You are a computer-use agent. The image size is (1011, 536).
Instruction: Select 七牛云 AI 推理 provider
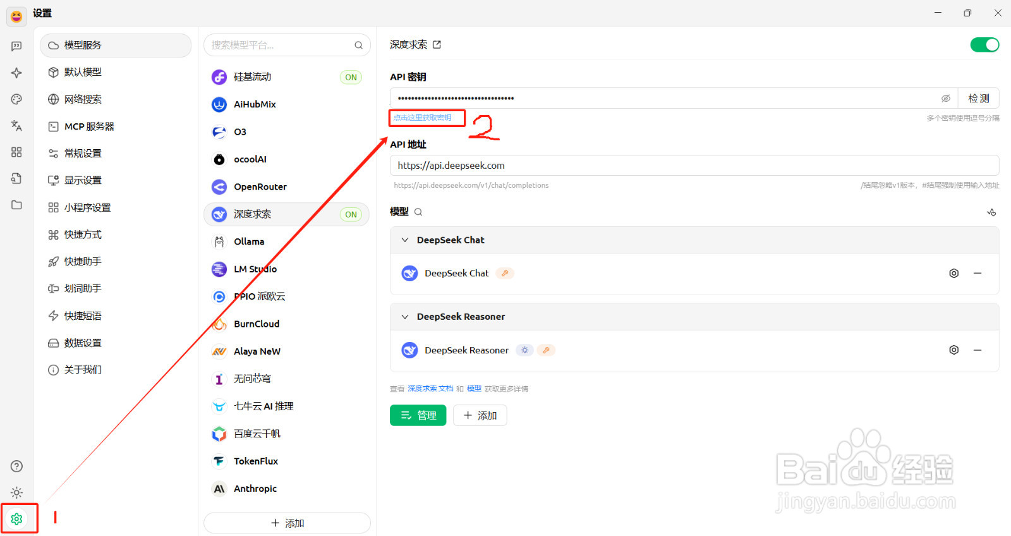[286, 406]
